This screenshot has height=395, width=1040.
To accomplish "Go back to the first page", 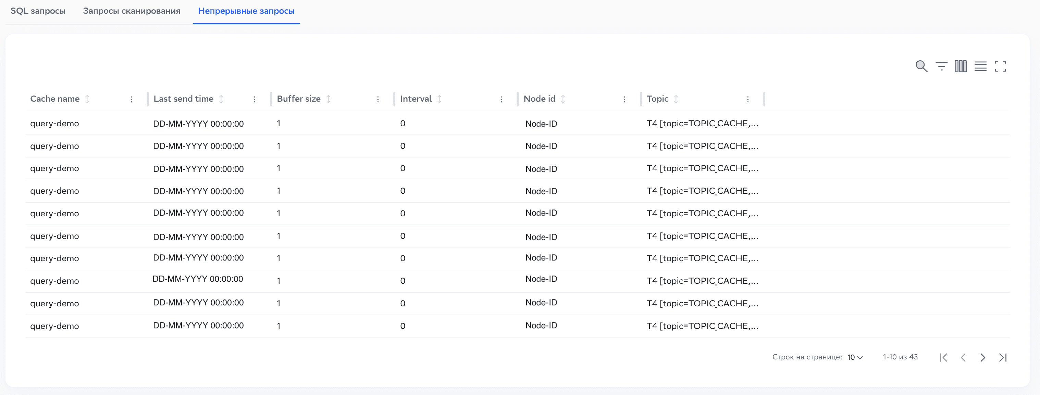I will [943, 357].
